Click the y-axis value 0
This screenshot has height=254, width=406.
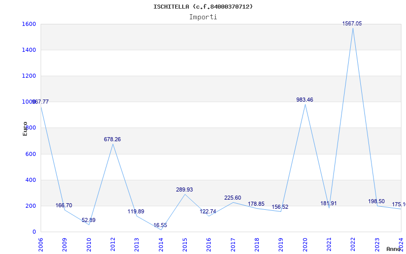click(34, 232)
